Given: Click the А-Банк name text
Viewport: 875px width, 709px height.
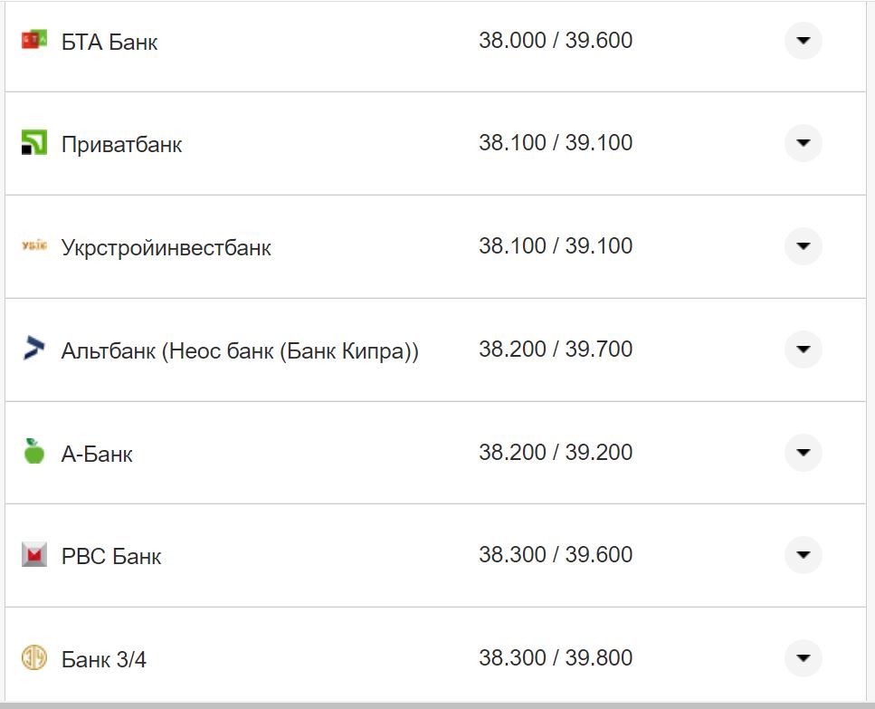Looking at the screenshot, I should click(97, 454).
